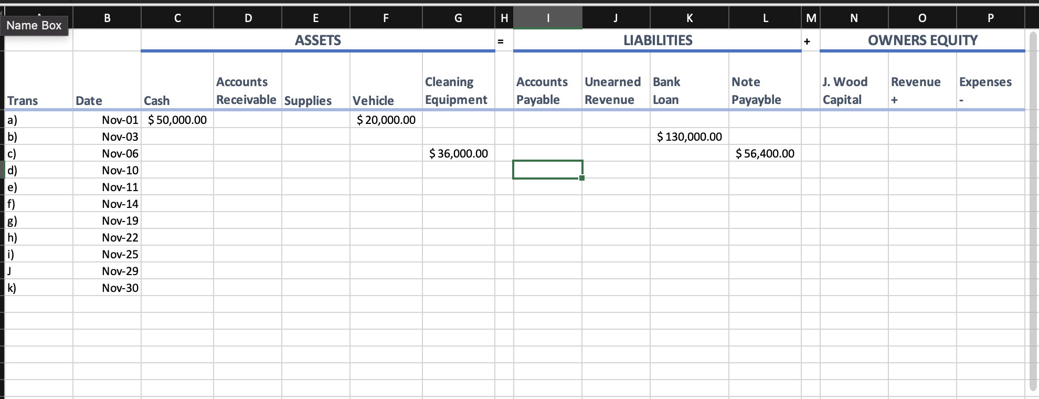Select the Nov-25 date cell
Viewport: 1039px width, 399px height.
107,254
